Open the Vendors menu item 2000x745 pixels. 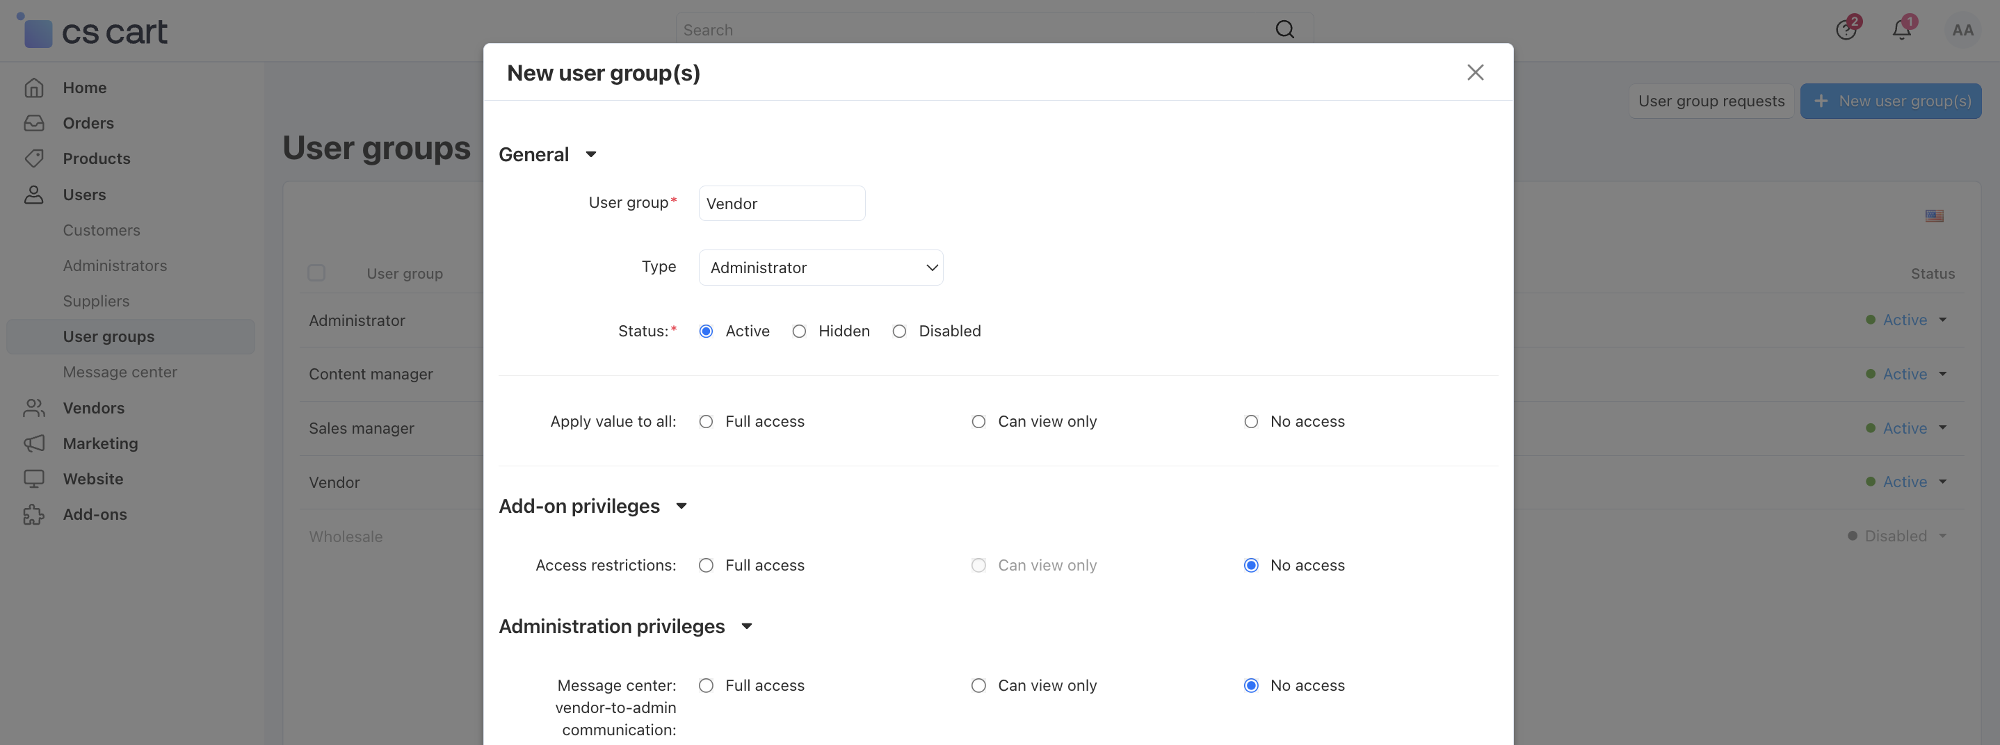coord(93,408)
